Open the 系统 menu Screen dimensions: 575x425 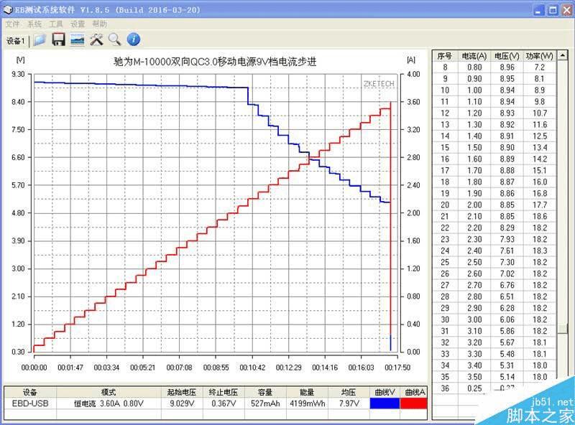point(34,24)
